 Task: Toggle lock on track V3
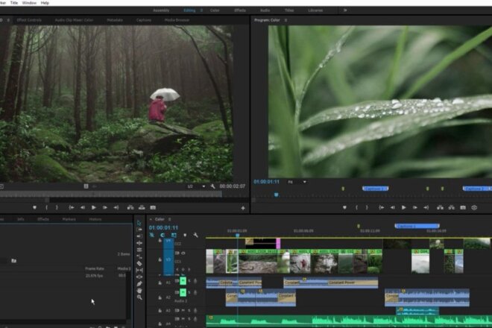[x=160, y=259]
